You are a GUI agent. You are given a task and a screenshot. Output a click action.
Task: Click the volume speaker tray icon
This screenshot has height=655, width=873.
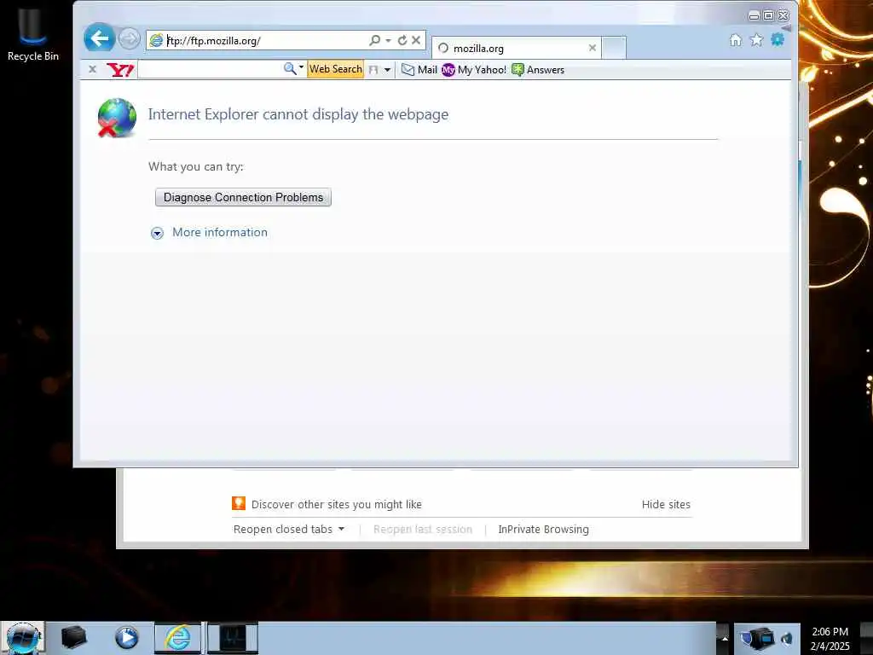tap(787, 638)
